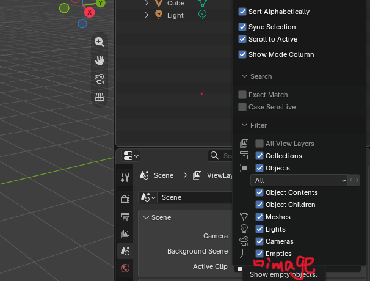Click the view layers icon beside All View Layers
The height and width of the screenshot is (281, 370).
coord(244,144)
